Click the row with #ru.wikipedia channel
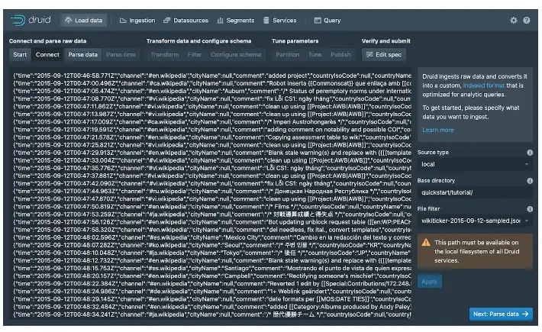This screenshot has height=332, width=542. pos(212,191)
